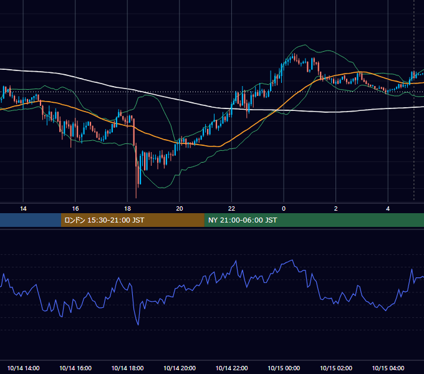This screenshot has height=374, width=424.
Task: Click hour label 14 on price chart axis
Action: 23,209
